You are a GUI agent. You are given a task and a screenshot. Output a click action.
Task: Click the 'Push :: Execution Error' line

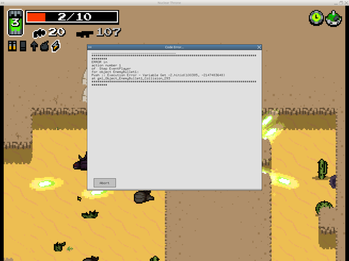coord(158,75)
